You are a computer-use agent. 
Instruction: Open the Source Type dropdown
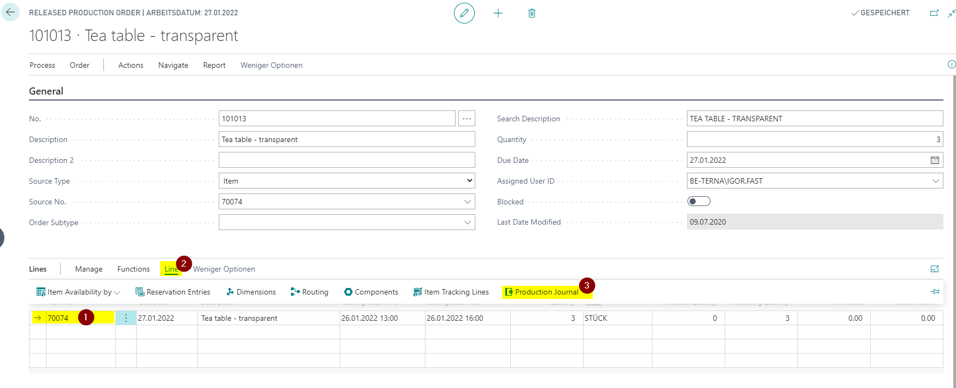347,181
